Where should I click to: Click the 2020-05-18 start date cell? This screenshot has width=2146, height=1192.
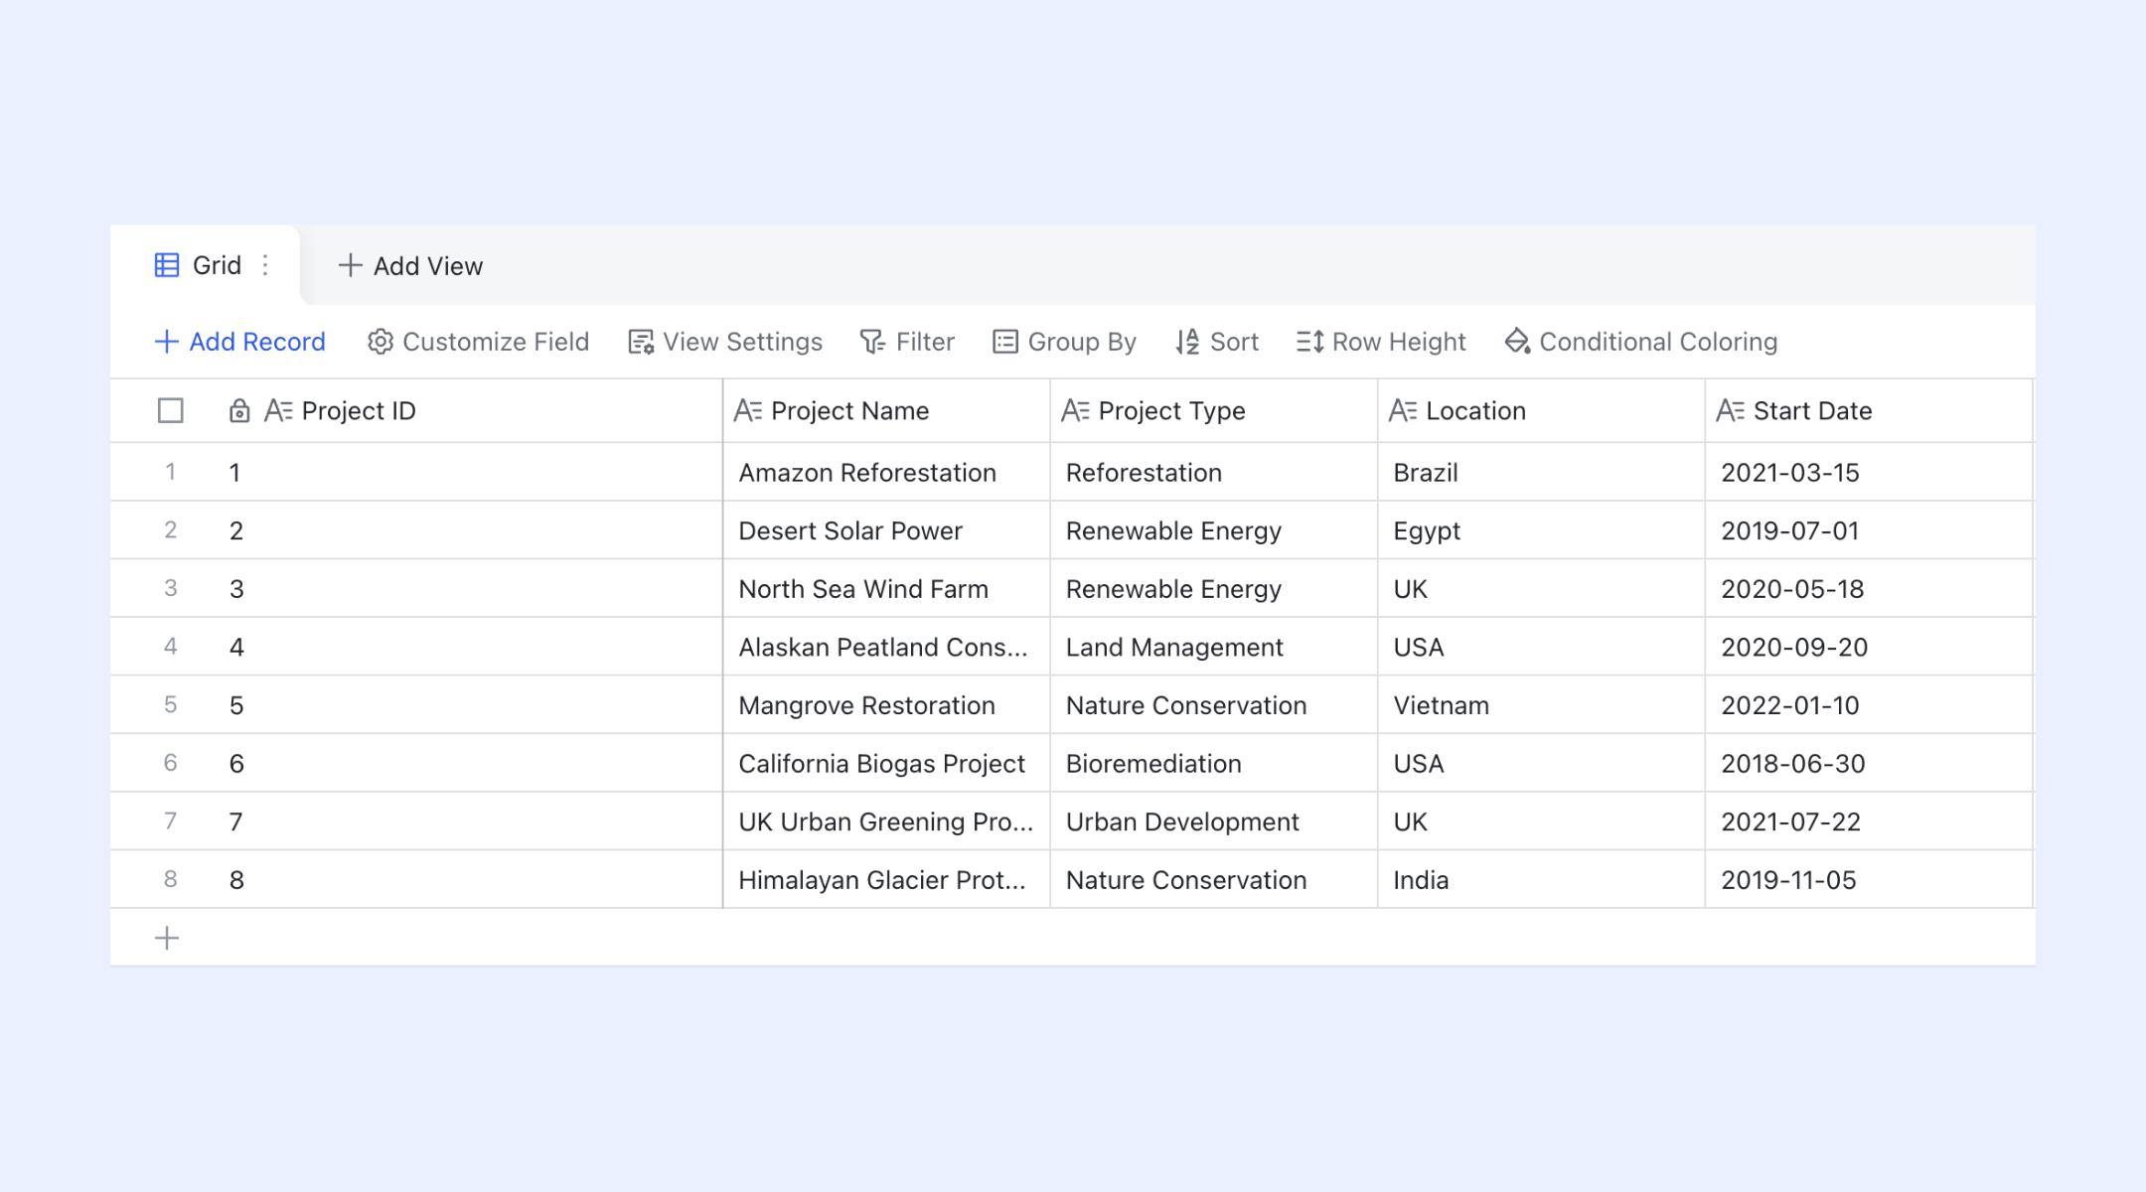pos(1869,589)
